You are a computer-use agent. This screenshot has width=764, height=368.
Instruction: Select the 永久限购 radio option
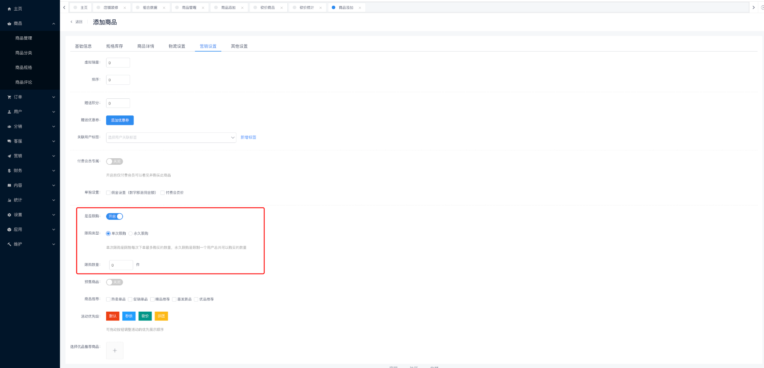131,233
